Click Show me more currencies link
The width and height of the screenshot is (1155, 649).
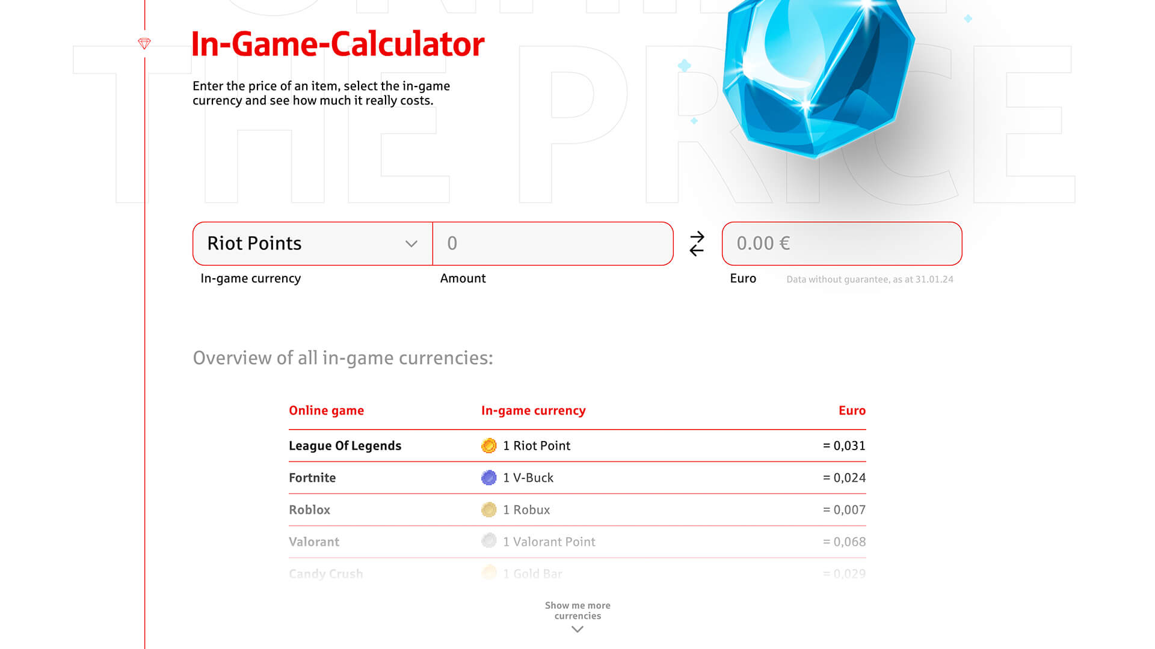[x=577, y=611]
